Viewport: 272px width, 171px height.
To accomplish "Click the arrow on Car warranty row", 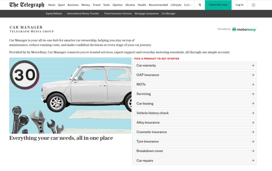I will [253, 66].
